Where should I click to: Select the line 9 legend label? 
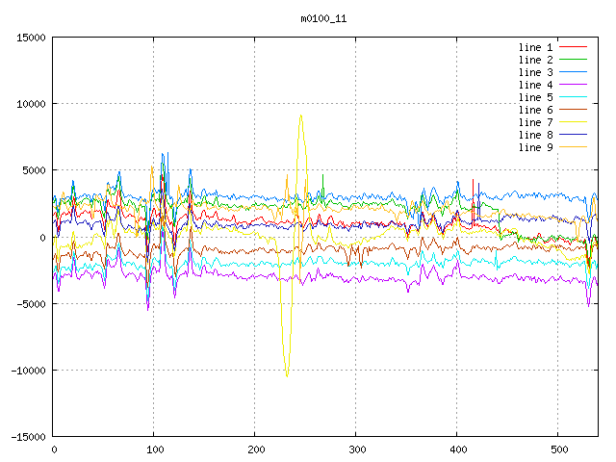[x=535, y=147]
